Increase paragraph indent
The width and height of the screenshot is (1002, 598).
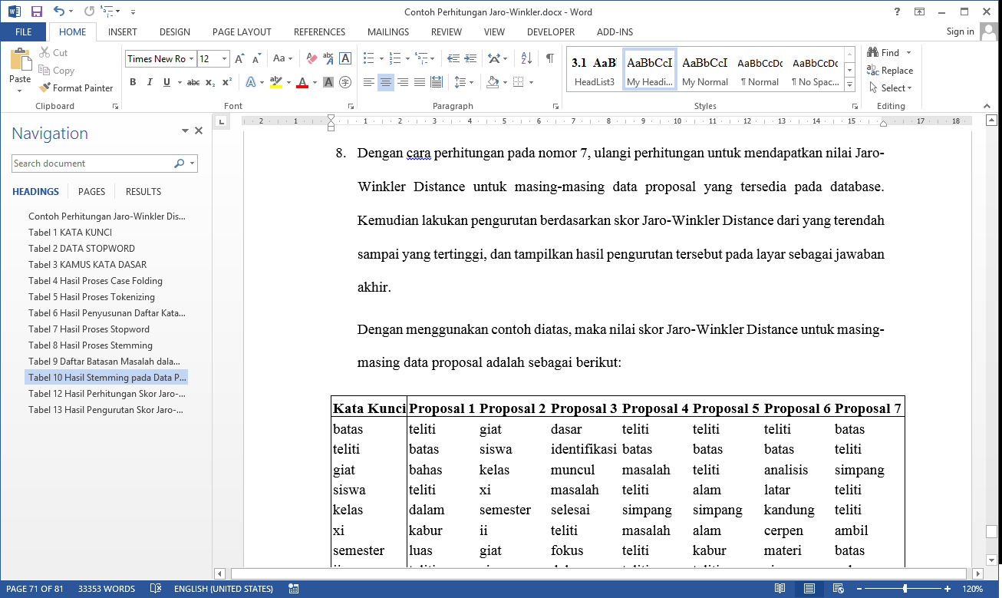470,58
